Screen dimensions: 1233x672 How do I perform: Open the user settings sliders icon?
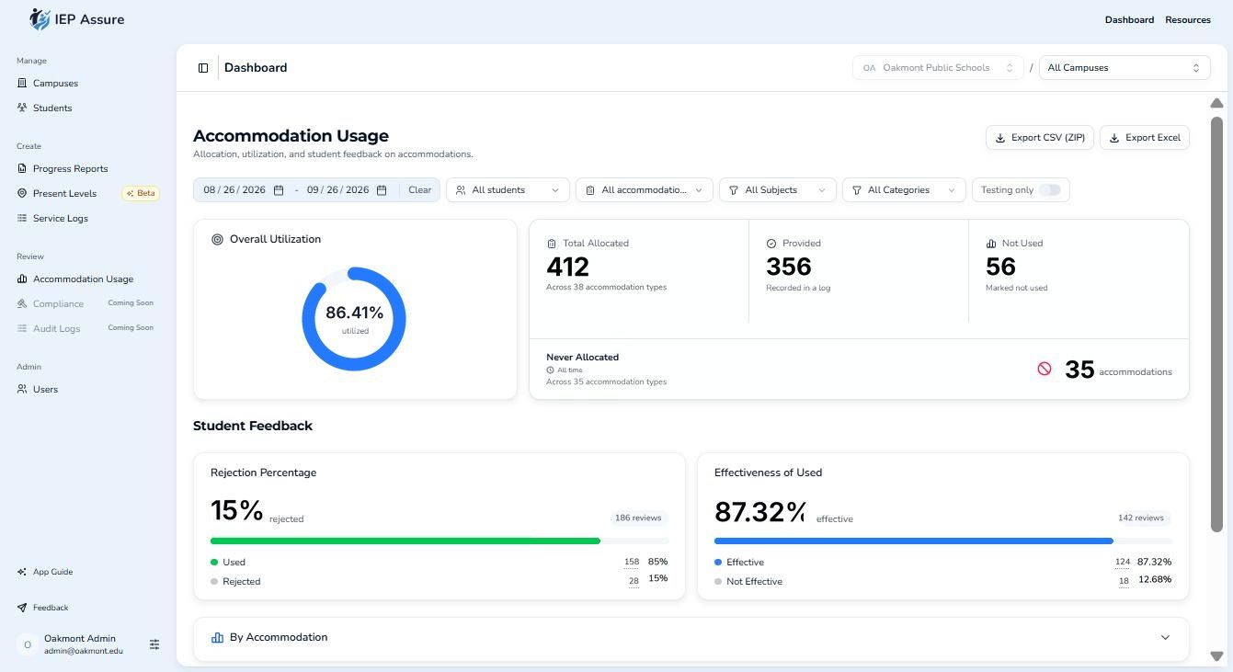tap(154, 644)
